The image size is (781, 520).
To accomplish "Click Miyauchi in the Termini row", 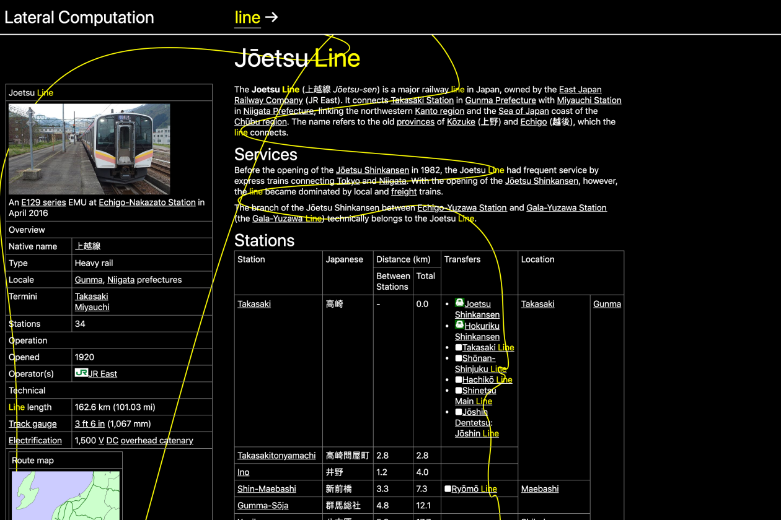I will coord(92,307).
